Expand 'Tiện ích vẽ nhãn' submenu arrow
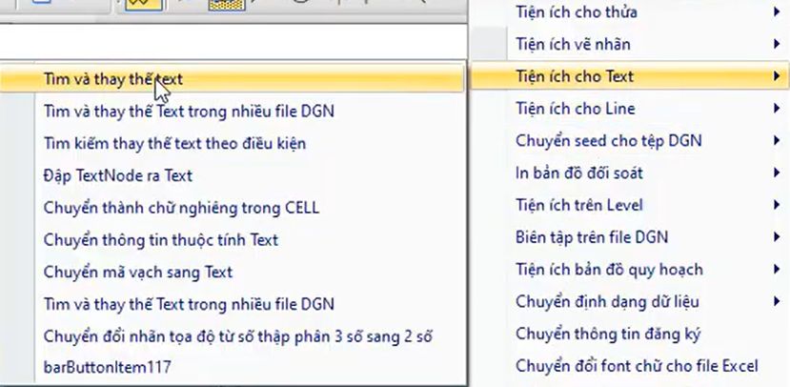This screenshot has height=387, width=790. [x=777, y=45]
